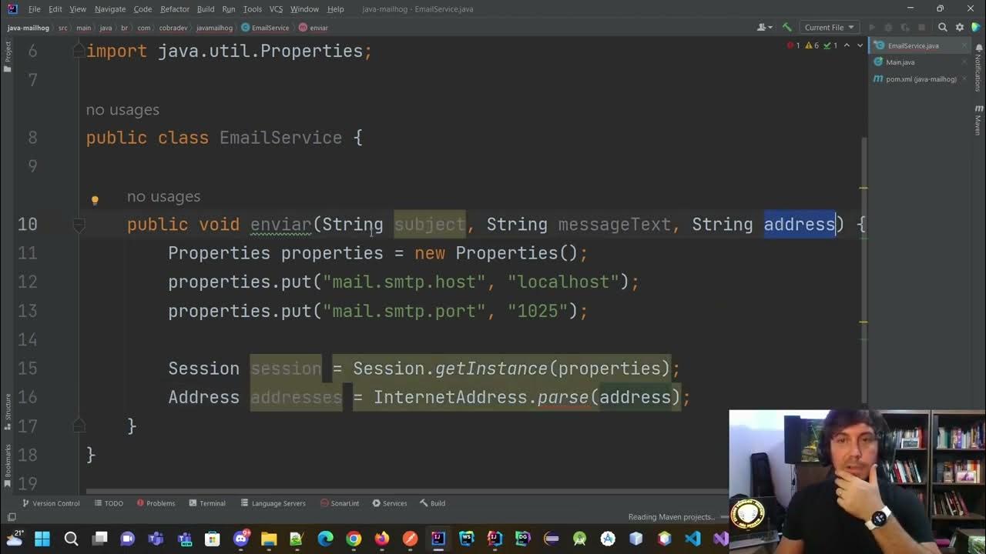Open Discord from taskbar
Image resolution: width=986 pixels, height=554 pixels.
241,539
